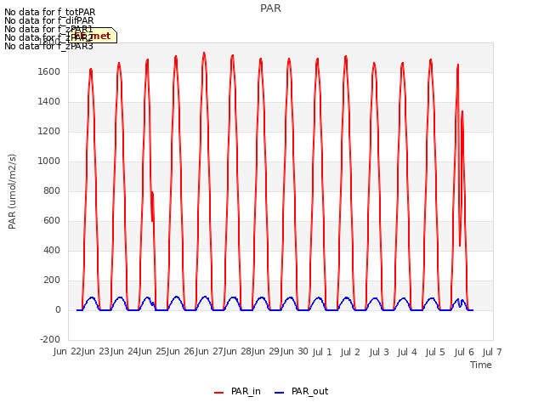Viewport: 544px width, 408px height.
Task: Click the 600 y-axis tick label
Action: (x=52, y=221)
